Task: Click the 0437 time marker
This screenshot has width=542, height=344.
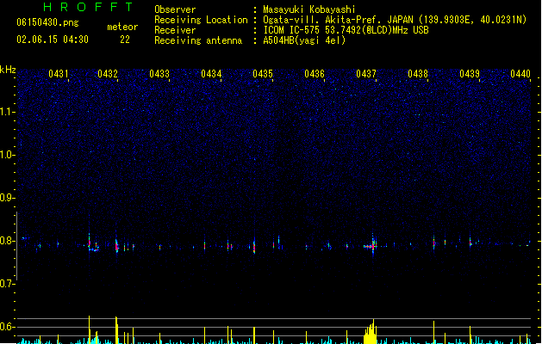Action: (366, 74)
